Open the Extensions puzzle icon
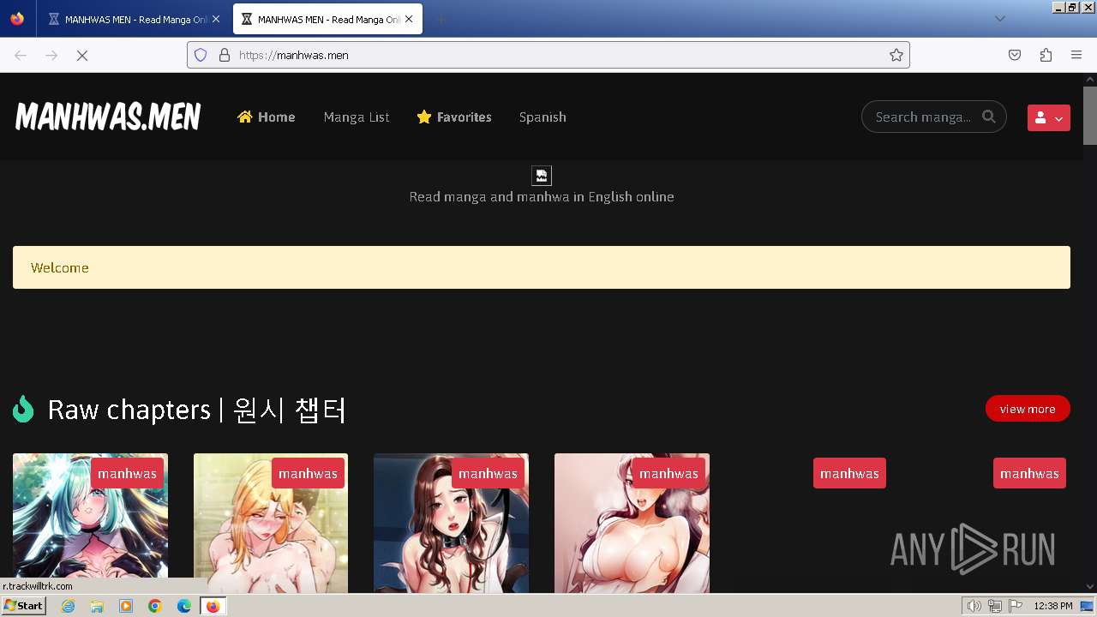Viewport: 1097px width, 617px height. point(1046,55)
